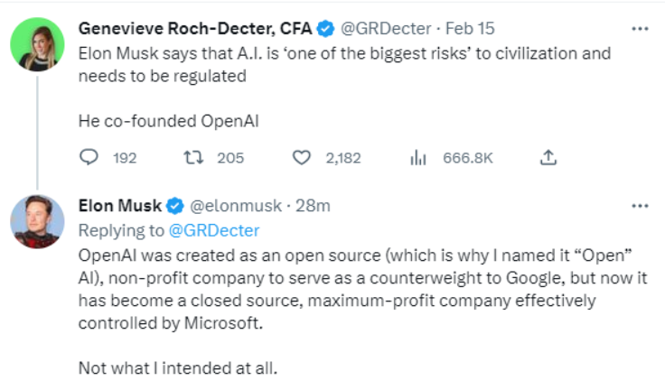Viewport: 665px width, 390px height.
Task: Retweet the tweet with 205 retweets
Action: click(192, 158)
